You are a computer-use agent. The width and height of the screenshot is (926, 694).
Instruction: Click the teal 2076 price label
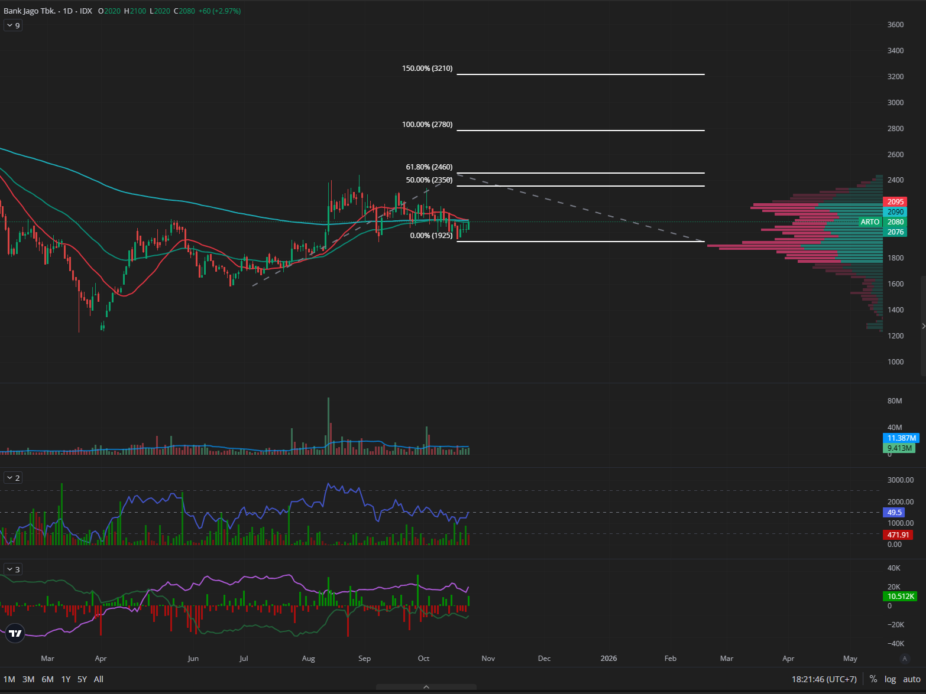click(x=895, y=232)
